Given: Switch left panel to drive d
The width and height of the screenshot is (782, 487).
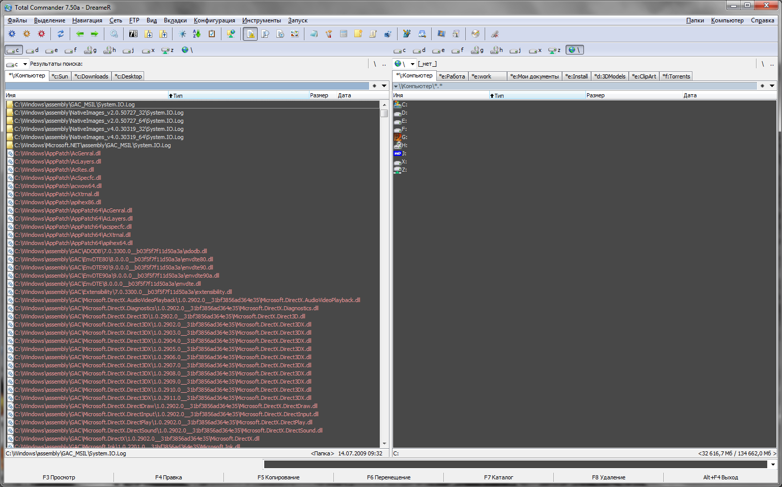Looking at the screenshot, I should click(33, 50).
